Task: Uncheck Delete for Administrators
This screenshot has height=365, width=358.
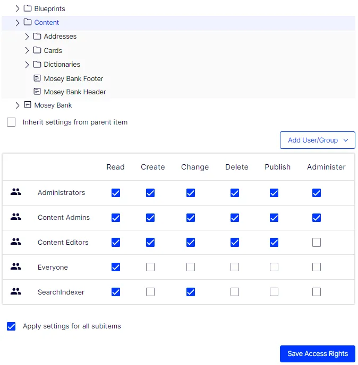Action: (x=235, y=193)
